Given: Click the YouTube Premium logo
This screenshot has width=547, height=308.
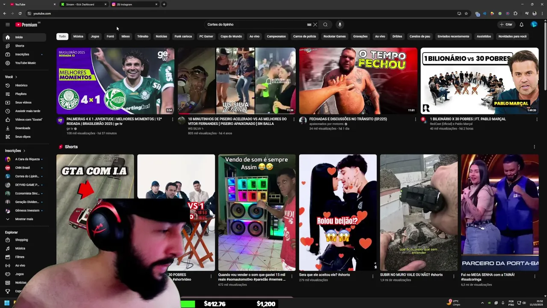Looking at the screenshot, I should coord(27,24).
